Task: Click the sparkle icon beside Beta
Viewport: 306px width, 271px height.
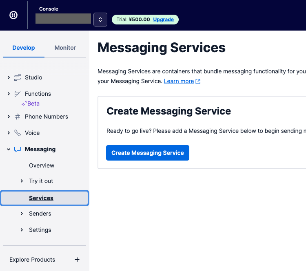Action: point(24,104)
